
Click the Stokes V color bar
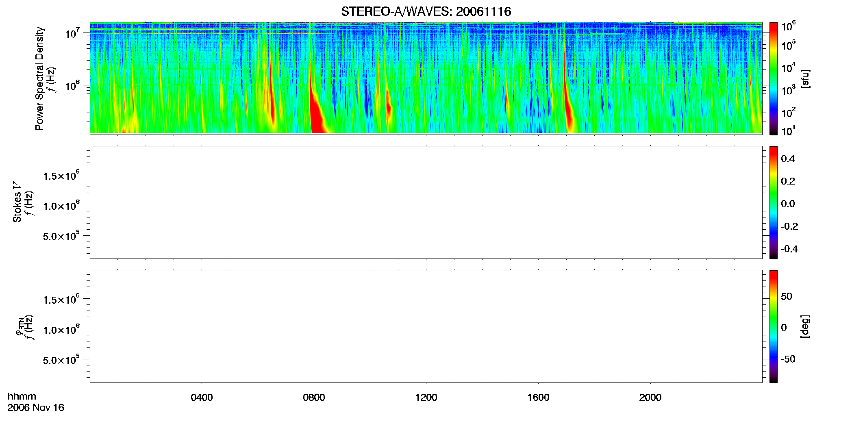[x=773, y=202]
